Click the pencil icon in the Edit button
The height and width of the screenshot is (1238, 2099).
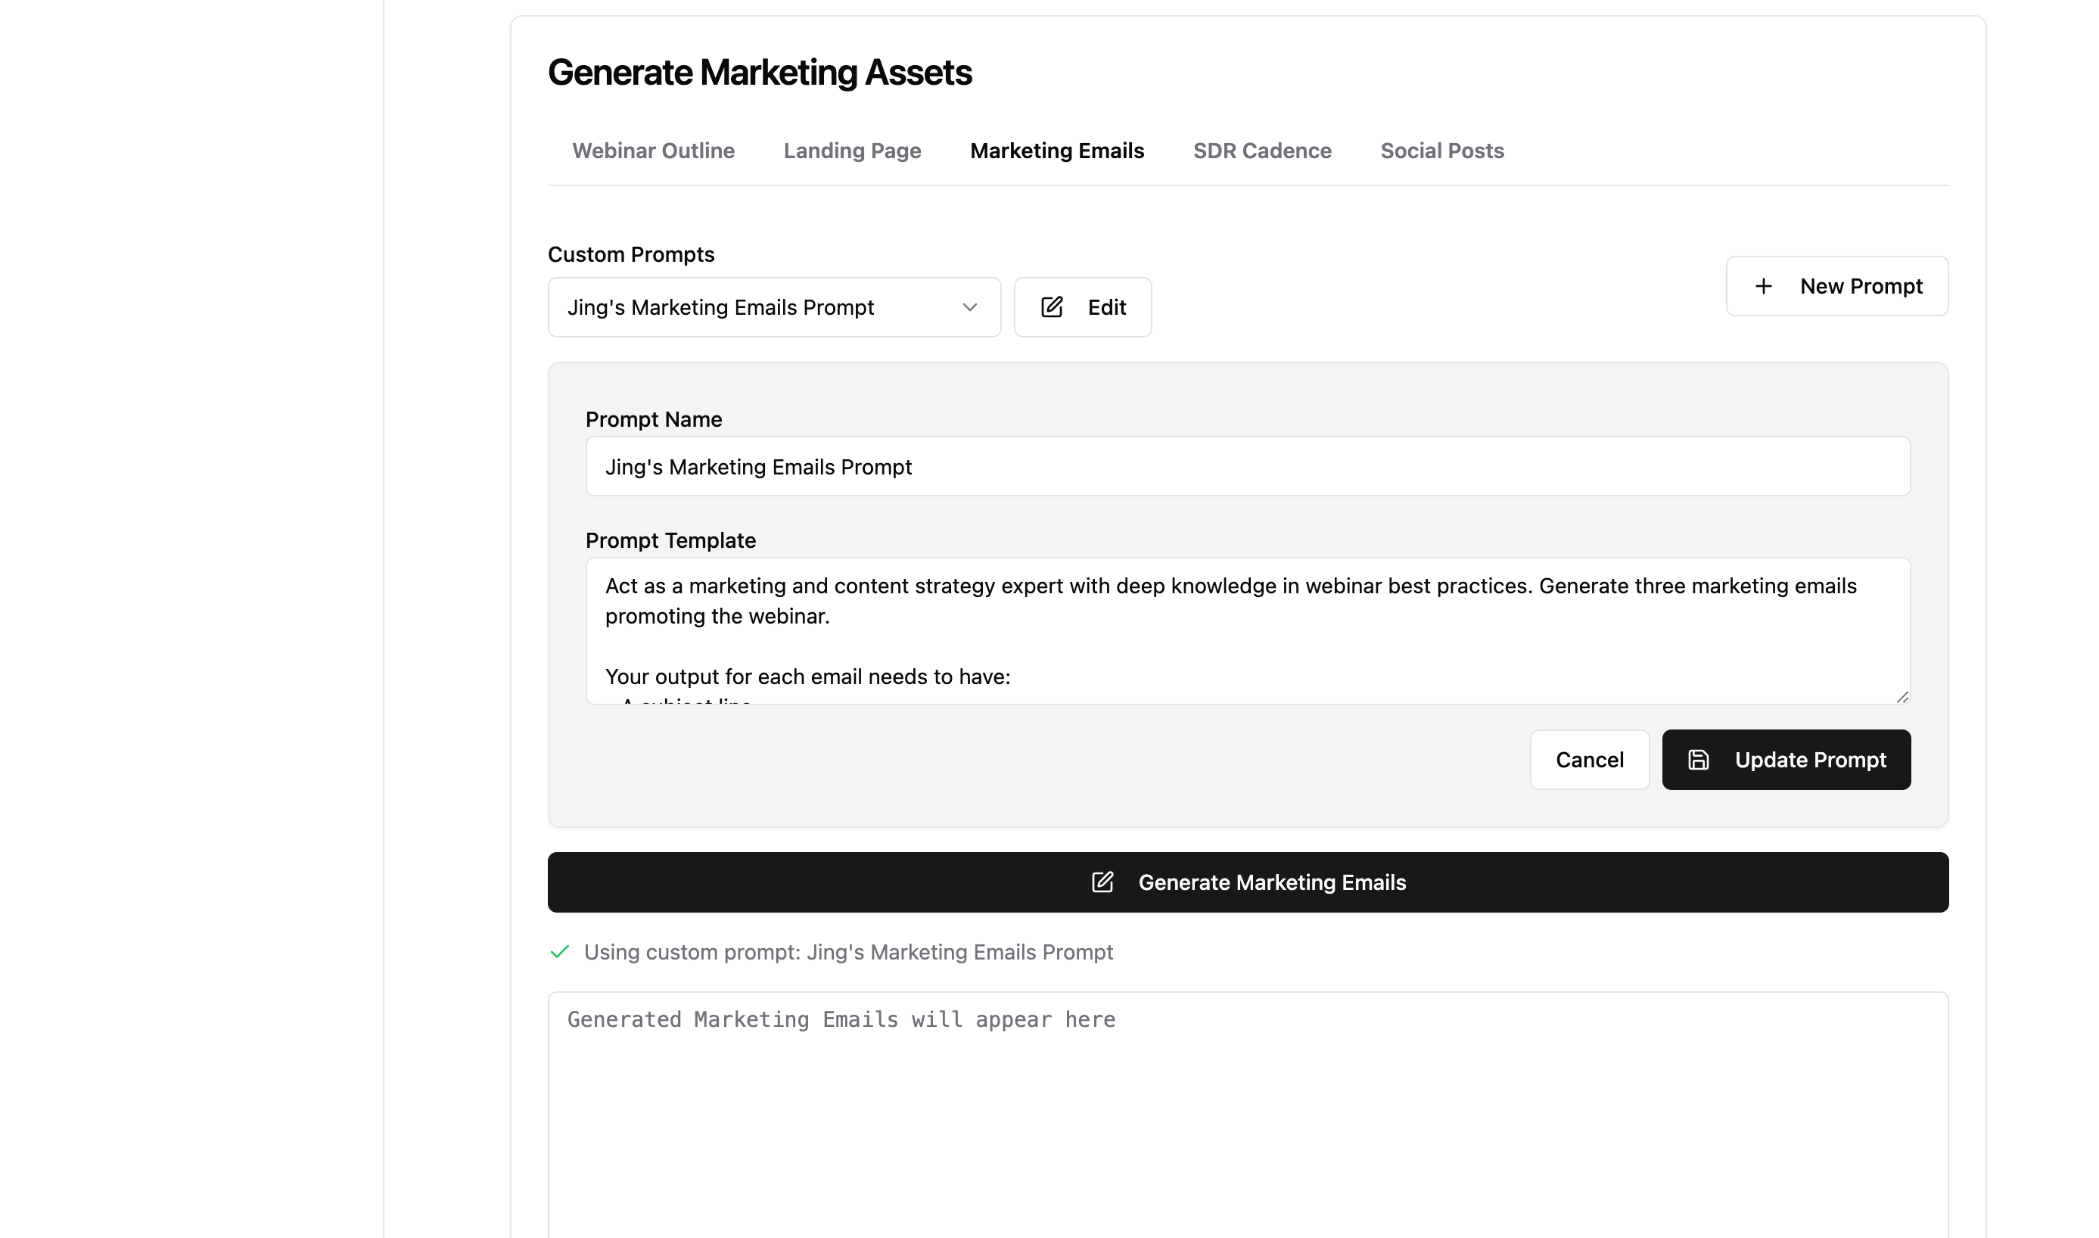tap(1052, 307)
